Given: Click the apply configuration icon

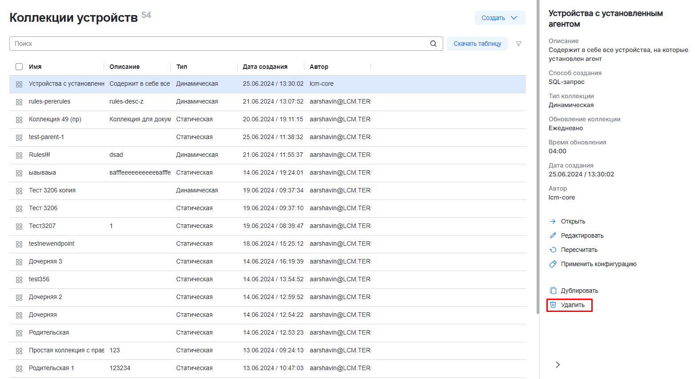Looking at the screenshot, I should point(553,264).
